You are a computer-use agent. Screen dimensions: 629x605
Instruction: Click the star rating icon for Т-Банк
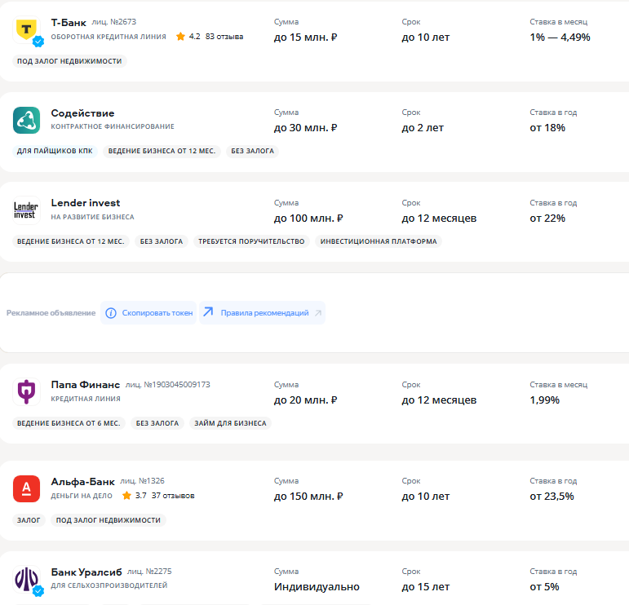[x=180, y=37]
